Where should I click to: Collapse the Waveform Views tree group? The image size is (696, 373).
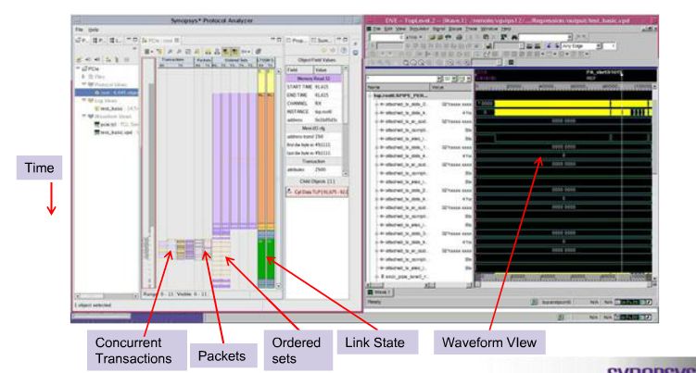[x=83, y=117]
